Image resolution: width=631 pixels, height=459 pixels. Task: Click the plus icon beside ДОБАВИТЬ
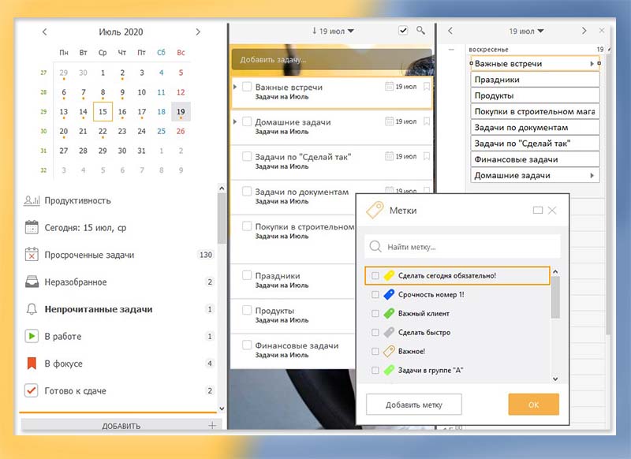click(212, 425)
